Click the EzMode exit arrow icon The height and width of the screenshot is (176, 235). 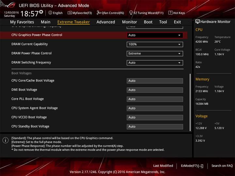(201, 166)
